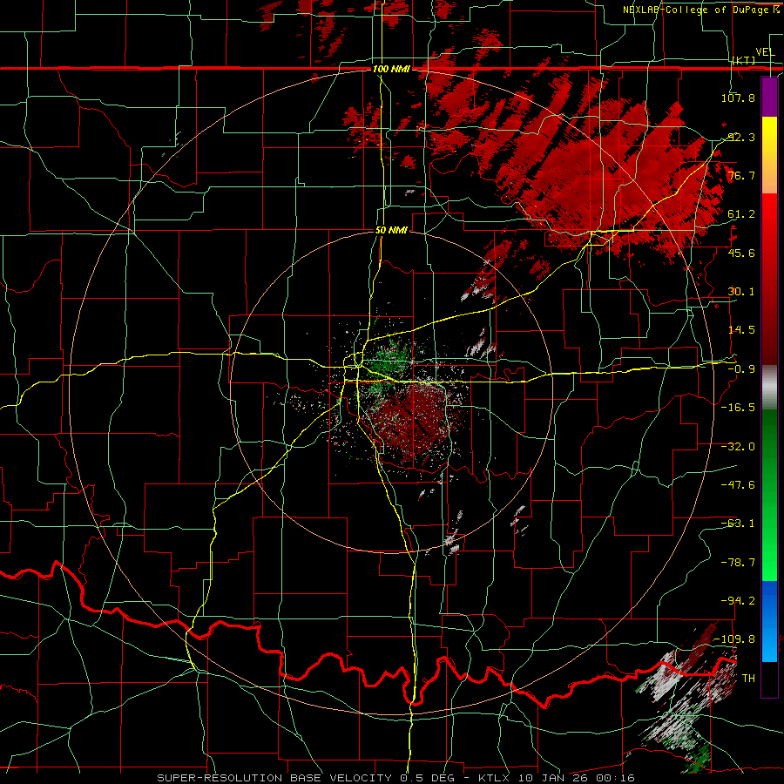Pick the purple segment of the color bar
784x784 pixels.
(769, 97)
